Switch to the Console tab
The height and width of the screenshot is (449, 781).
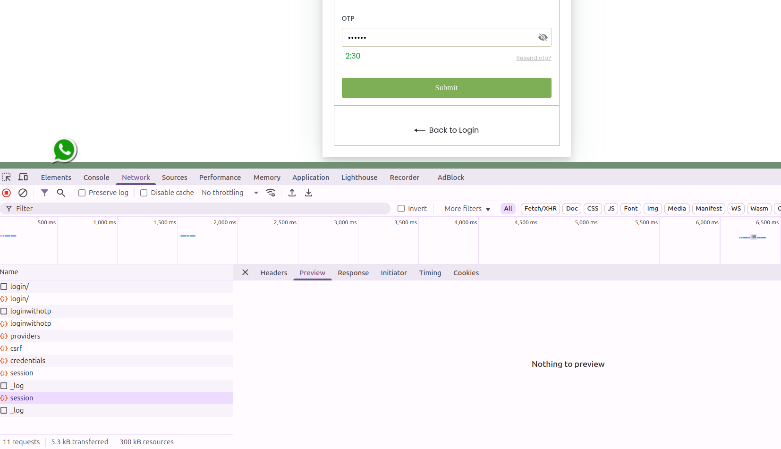(x=96, y=178)
